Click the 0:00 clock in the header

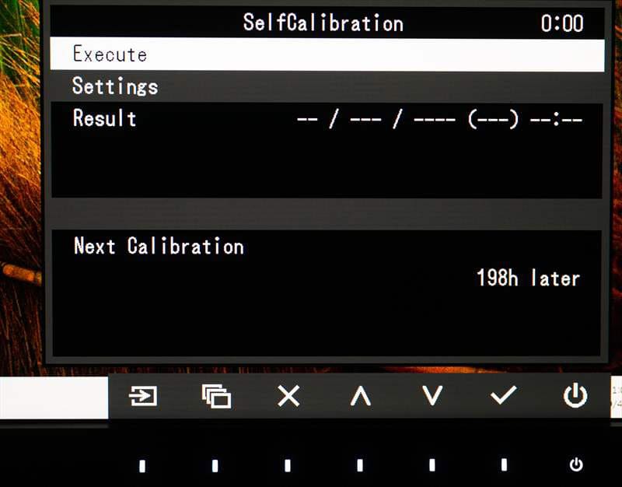(561, 23)
